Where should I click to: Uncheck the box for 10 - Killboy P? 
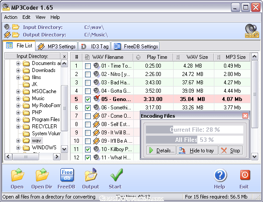click(x=88, y=149)
